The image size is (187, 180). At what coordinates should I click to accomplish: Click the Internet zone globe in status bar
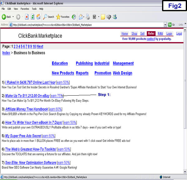click(x=161, y=177)
